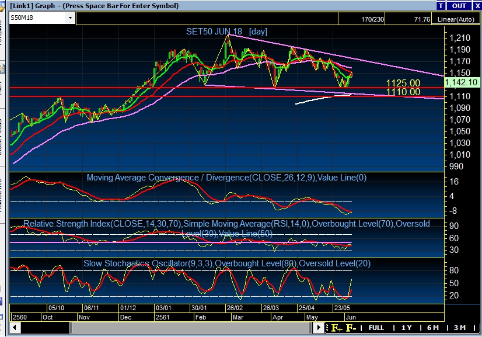This screenshot has width=482, height=337.
Task: Click the 2561 year label on time axis
Action: tap(163, 317)
